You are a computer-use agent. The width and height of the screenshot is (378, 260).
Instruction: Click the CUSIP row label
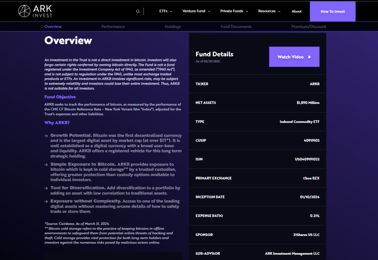click(x=200, y=141)
